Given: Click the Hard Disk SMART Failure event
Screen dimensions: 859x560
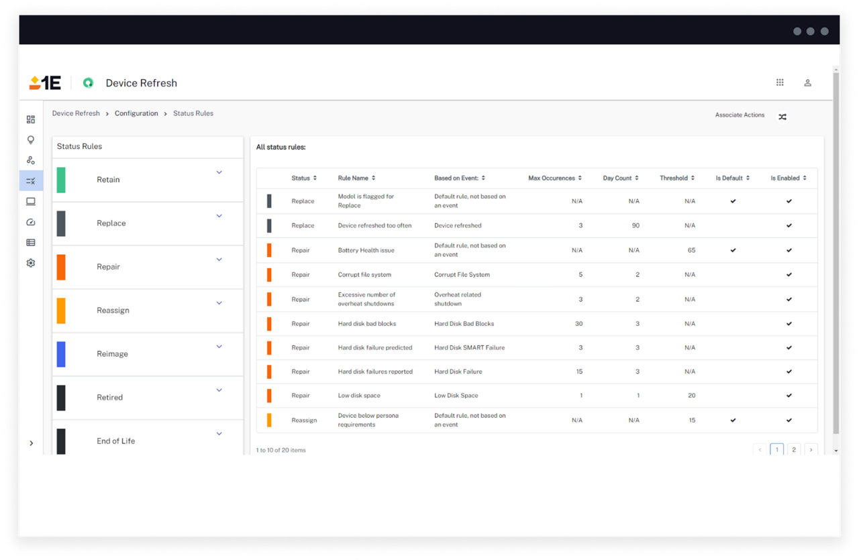Looking at the screenshot, I should click(x=469, y=348).
